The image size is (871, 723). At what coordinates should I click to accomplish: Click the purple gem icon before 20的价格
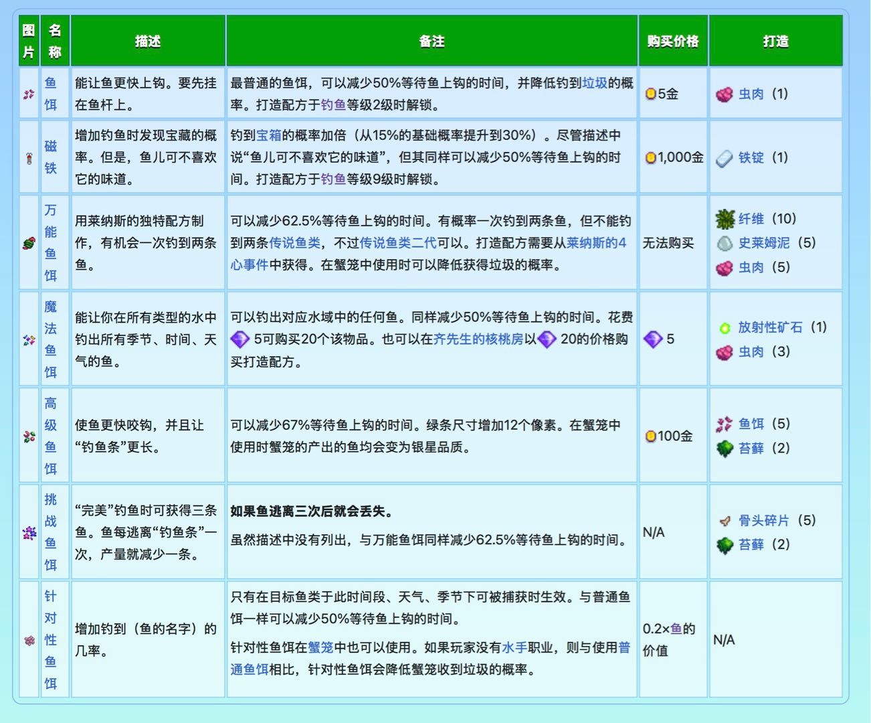(x=547, y=339)
